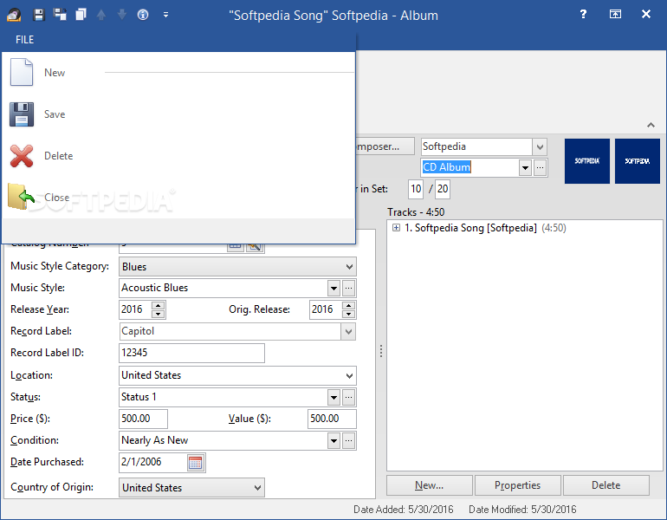Click the Help question mark icon
Screen dimensions: 667x520
pos(583,14)
